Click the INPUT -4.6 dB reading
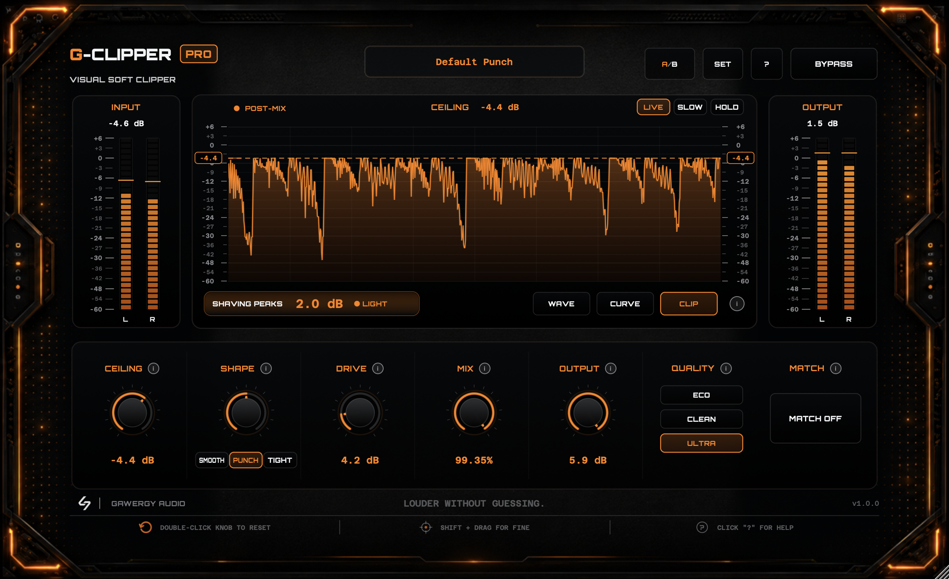Screen dimensions: 949x579 pyautogui.click(x=126, y=123)
